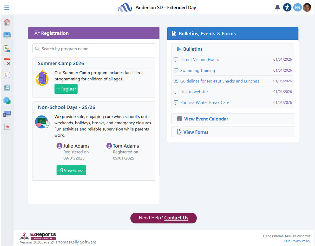Open the calendar with clock sidebar icon
This screenshot has width=315, height=246.
7,61
